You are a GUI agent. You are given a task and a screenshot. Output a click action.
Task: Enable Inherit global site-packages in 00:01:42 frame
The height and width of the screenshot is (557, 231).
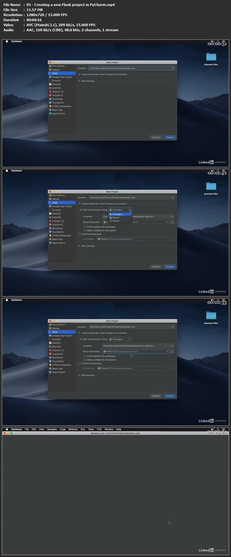[x=85, y=227]
